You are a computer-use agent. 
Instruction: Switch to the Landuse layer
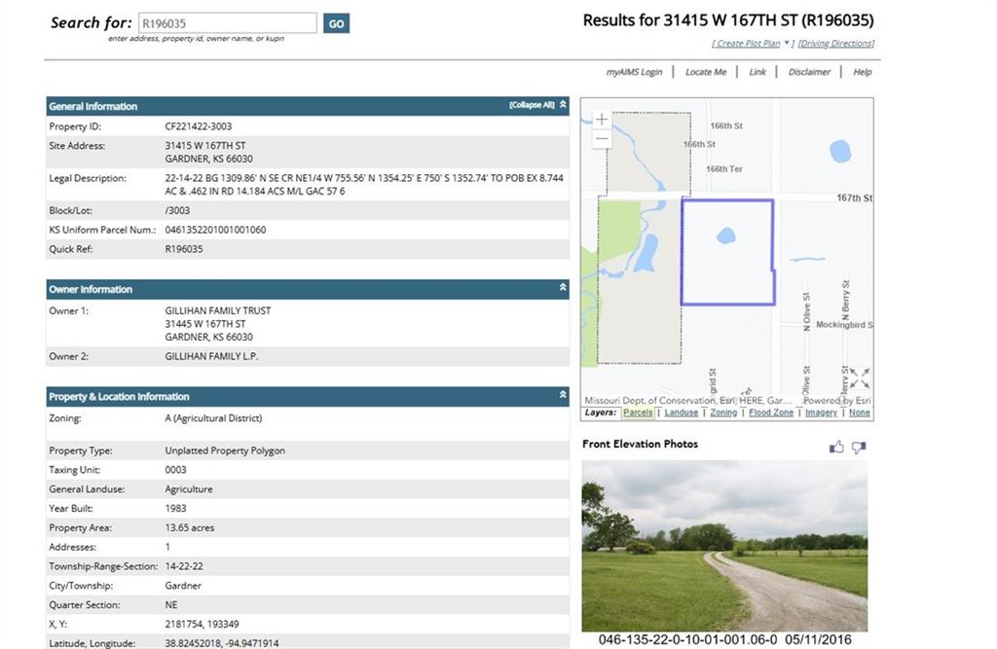click(x=681, y=413)
